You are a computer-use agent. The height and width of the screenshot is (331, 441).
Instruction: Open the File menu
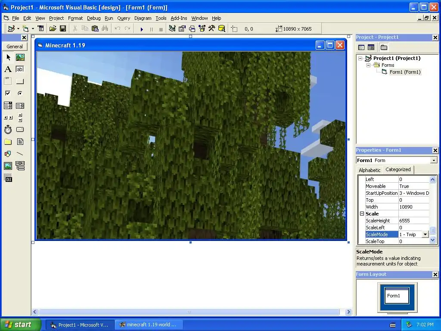pos(16,18)
